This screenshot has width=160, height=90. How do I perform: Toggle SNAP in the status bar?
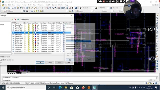(x=28, y=83)
